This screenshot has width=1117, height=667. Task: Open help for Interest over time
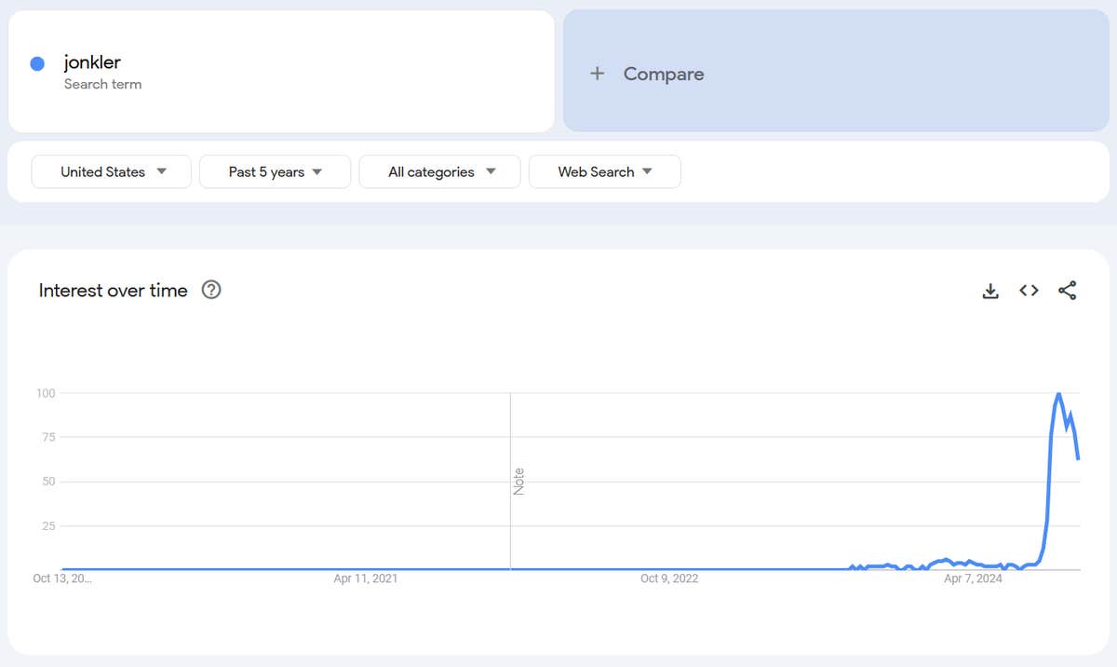tap(211, 291)
